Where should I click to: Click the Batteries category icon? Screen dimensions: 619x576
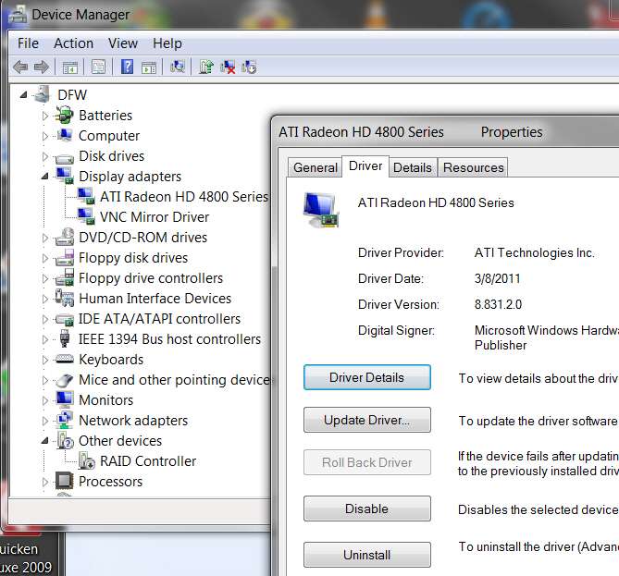(64, 116)
